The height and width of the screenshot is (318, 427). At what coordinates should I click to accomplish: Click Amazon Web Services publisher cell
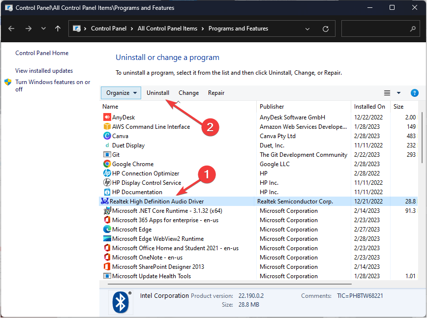[303, 127]
